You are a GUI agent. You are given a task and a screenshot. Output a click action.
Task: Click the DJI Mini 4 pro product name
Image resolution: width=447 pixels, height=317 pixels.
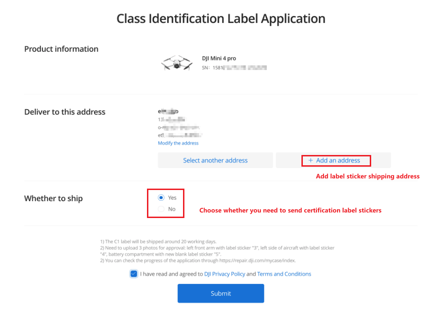tap(219, 58)
